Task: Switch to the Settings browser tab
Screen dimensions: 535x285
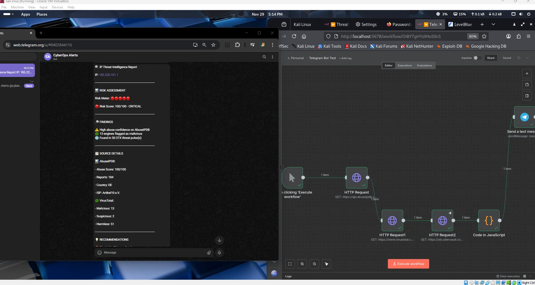Action: point(366,25)
